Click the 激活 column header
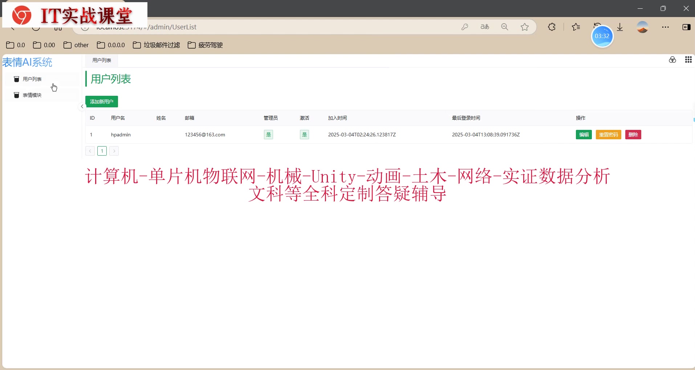Screen dimensions: 695x370 305,118
